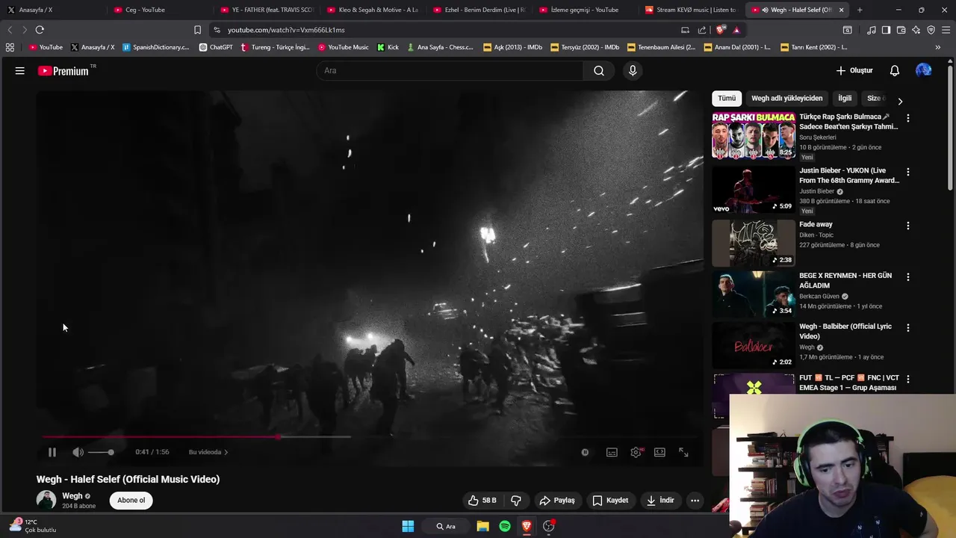Click the Oluştur create button
This screenshot has height=538, width=956.
pyautogui.click(x=854, y=70)
